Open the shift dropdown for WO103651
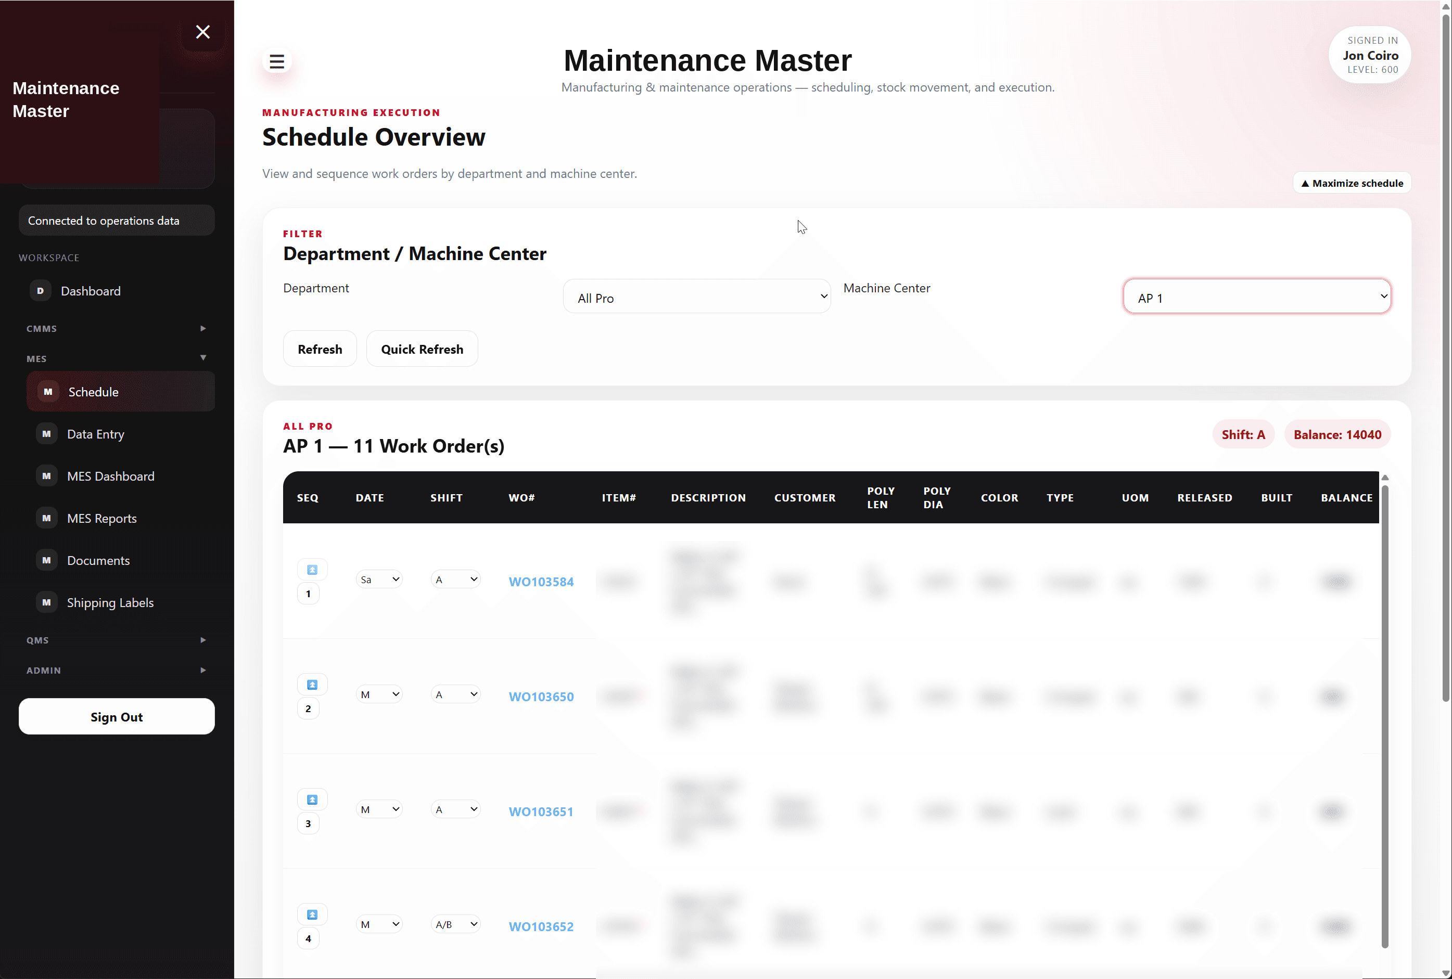This screenshot has width=1452, height=979. click(456, 809)
